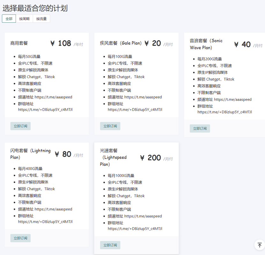Click the 音浪套餐 (Sonic Wave Plan) title
The height and width of the screenshot is (255, 265).
tap(206, 44)
